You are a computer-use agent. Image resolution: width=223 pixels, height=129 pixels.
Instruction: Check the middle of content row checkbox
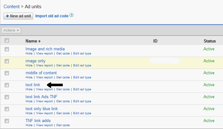[x=7, y=73]
